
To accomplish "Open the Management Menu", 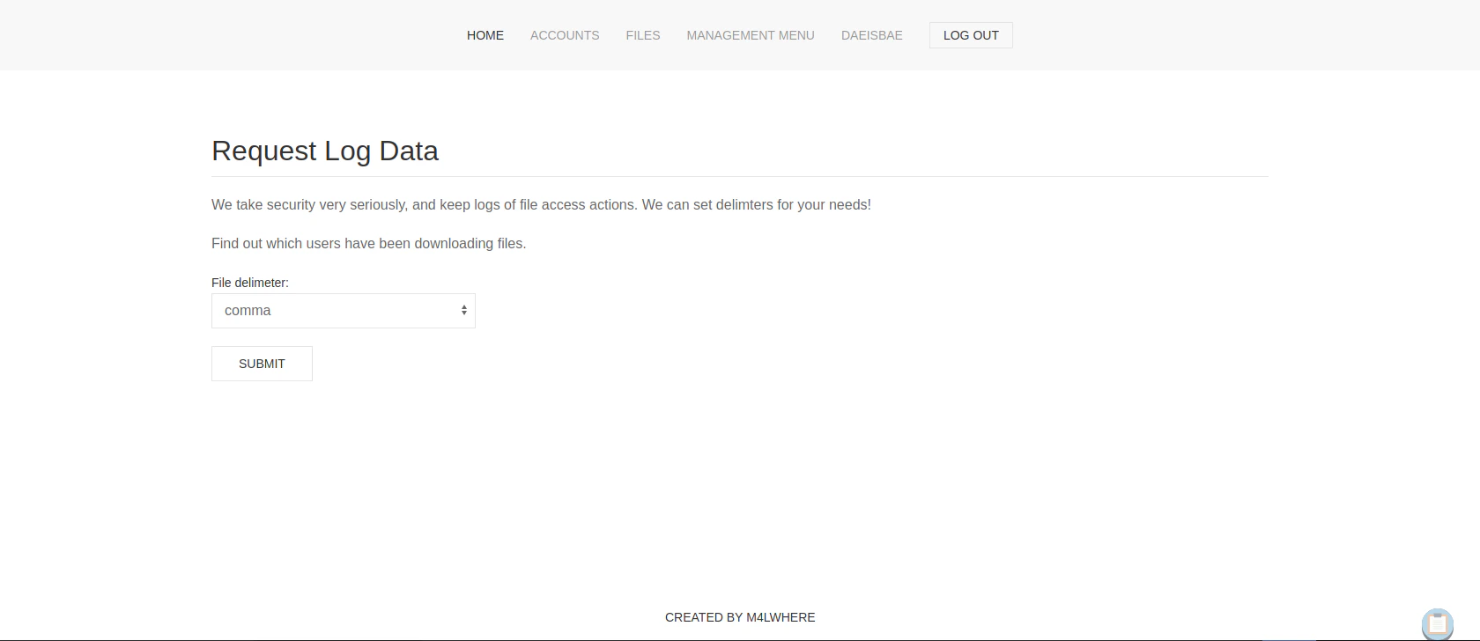I will [751, 35].
